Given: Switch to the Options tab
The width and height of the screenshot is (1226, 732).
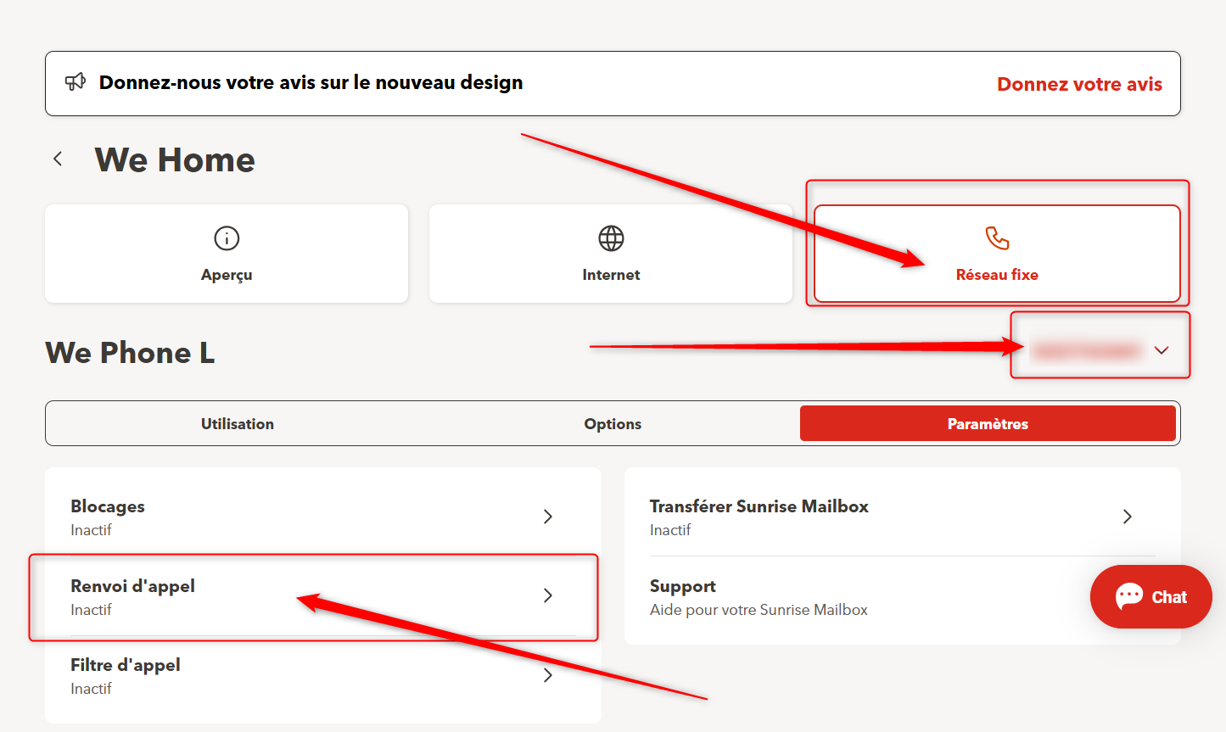Looking at the screenshot, I should point(613,423).
